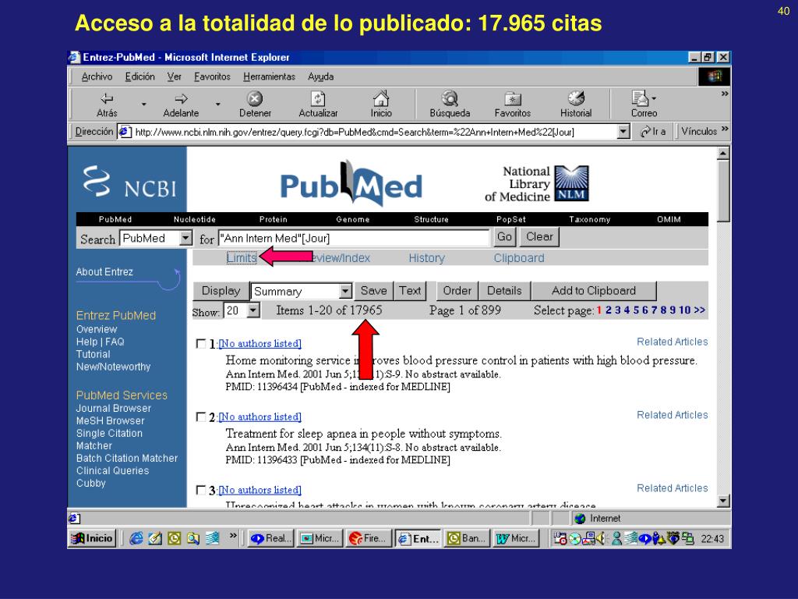Click the search term input field
The height and width of the screenshot is (599, 798).
point(354,238)
